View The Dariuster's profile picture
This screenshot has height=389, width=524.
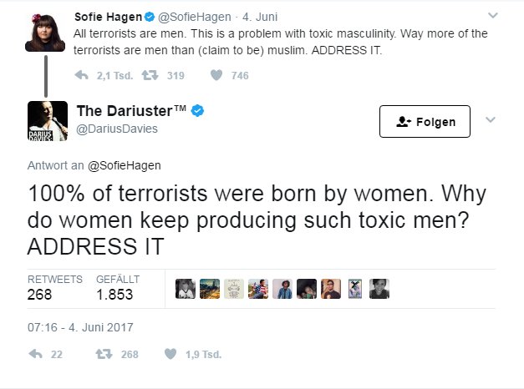pyautogui.click(x=47, y=121)
